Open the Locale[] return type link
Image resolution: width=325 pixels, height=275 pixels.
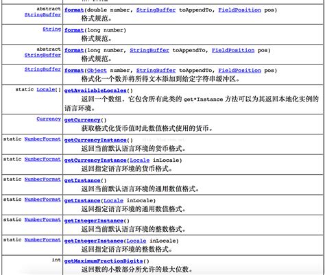click(46, 89)
